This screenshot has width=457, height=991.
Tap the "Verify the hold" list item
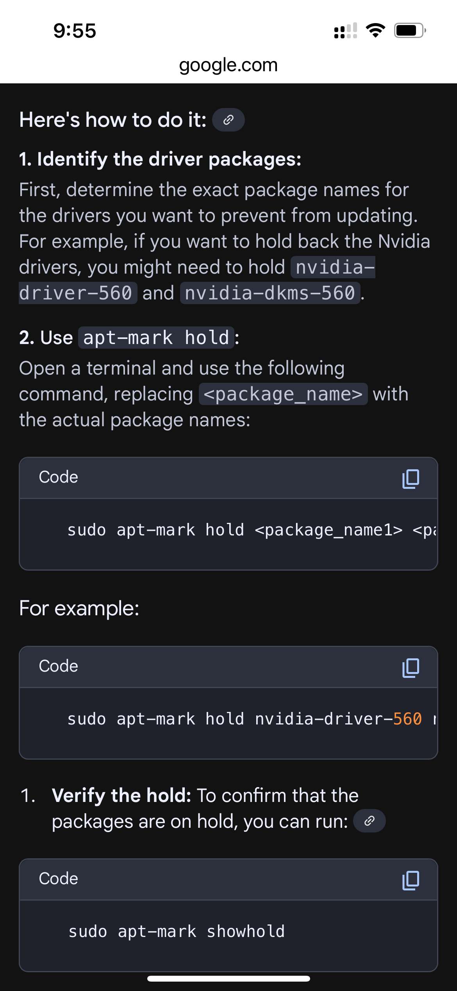(x=205, y=808)
